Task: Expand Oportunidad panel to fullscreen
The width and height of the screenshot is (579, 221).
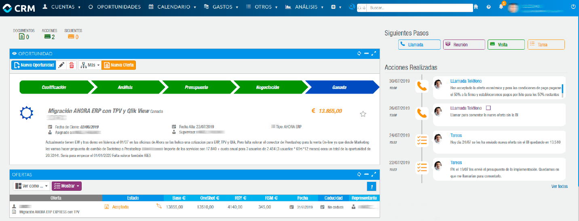Action: (x=374, y=53)
